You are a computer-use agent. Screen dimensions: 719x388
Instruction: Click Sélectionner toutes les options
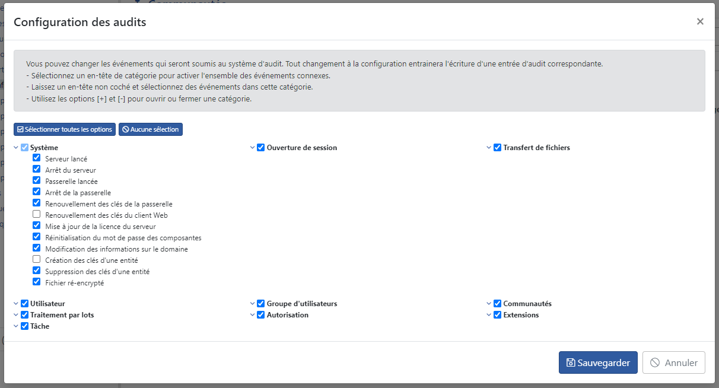(x=65, y=129)
